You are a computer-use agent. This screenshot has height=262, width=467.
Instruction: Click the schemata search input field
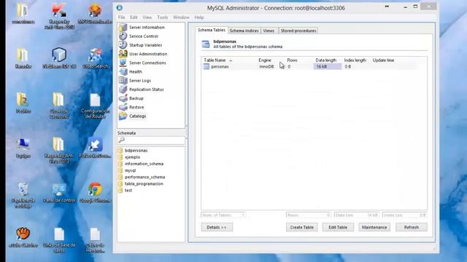151,140
